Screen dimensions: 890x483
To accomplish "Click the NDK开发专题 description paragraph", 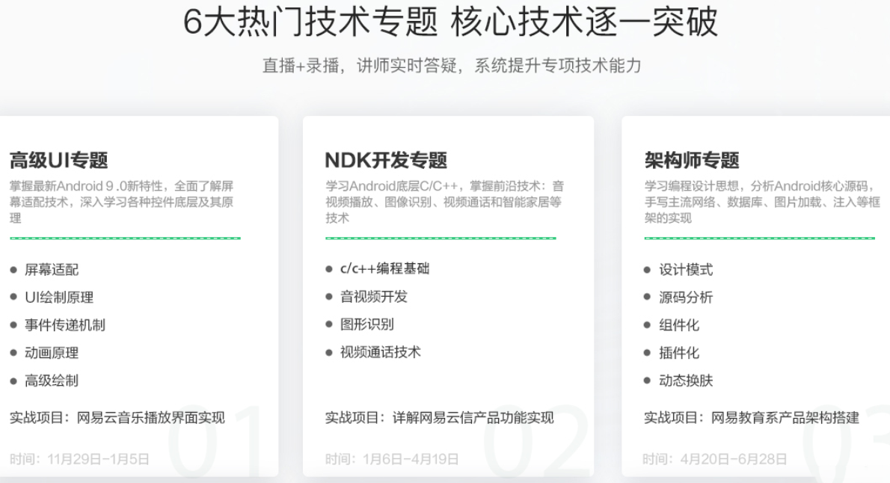I will coord(444,202).
